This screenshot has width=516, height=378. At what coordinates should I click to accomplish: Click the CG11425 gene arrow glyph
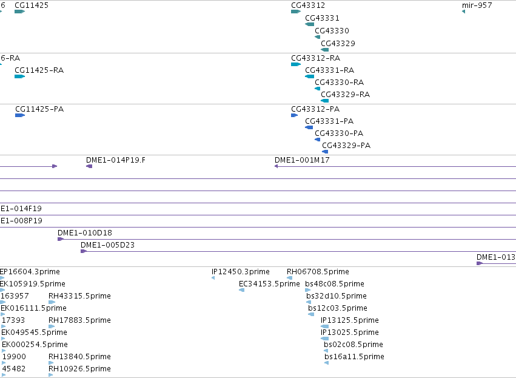(x=20, y=12)
